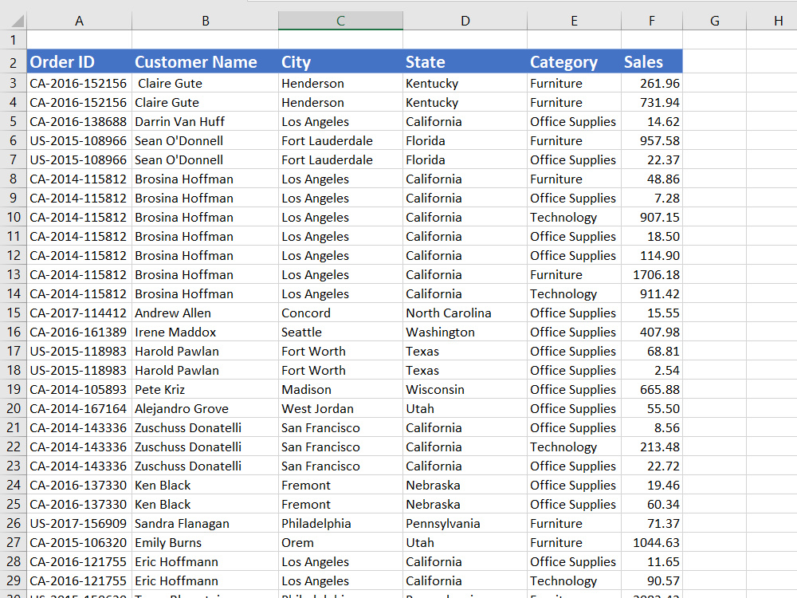Select Harold Pawlan cell in row 17
Screen dimensions: 797x598
[206, 352]
